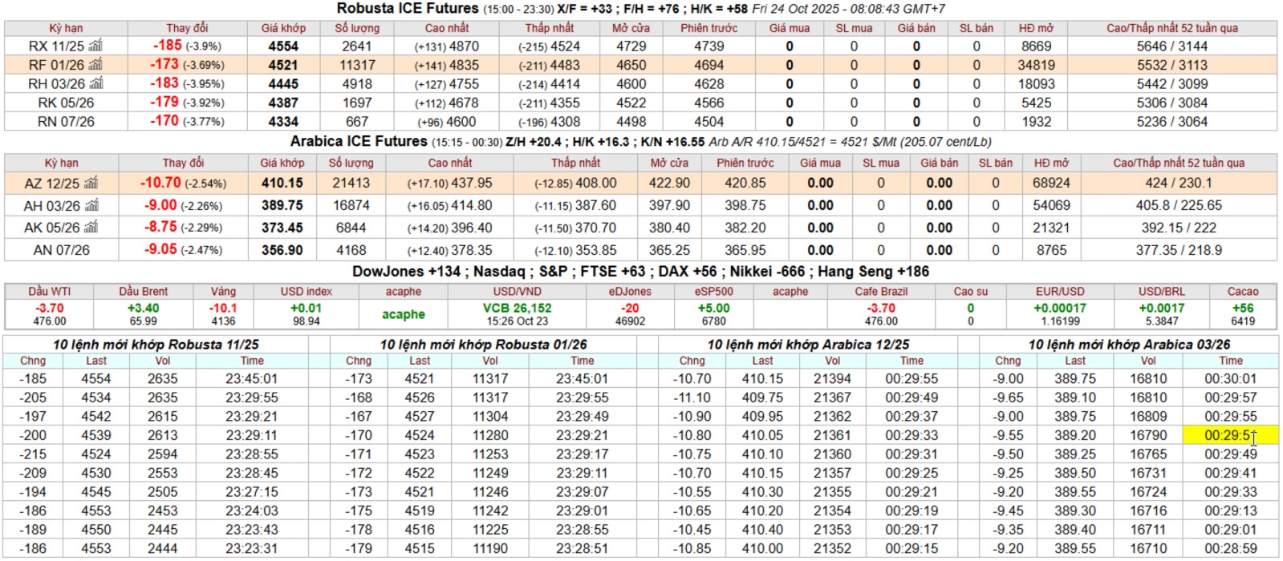Select the RK 05/26 Robusta contract label
Screen dimensions: 1283x561
point(66,103)
